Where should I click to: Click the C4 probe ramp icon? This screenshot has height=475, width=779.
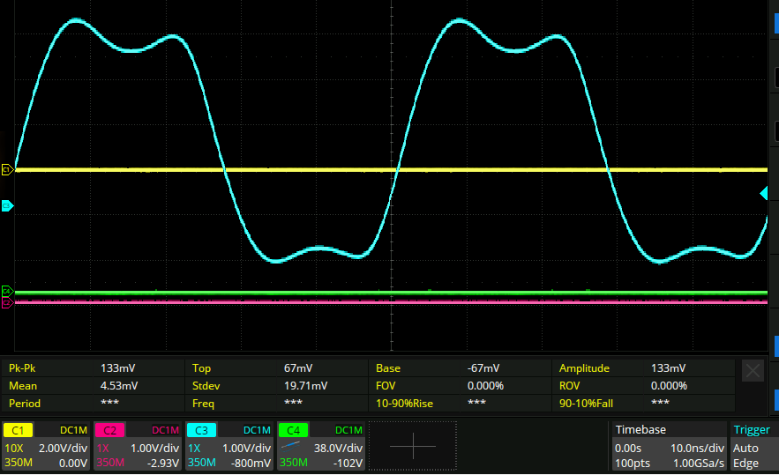coord(290,447)
